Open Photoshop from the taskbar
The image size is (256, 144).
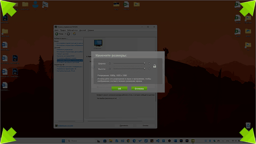click(181, 141)
